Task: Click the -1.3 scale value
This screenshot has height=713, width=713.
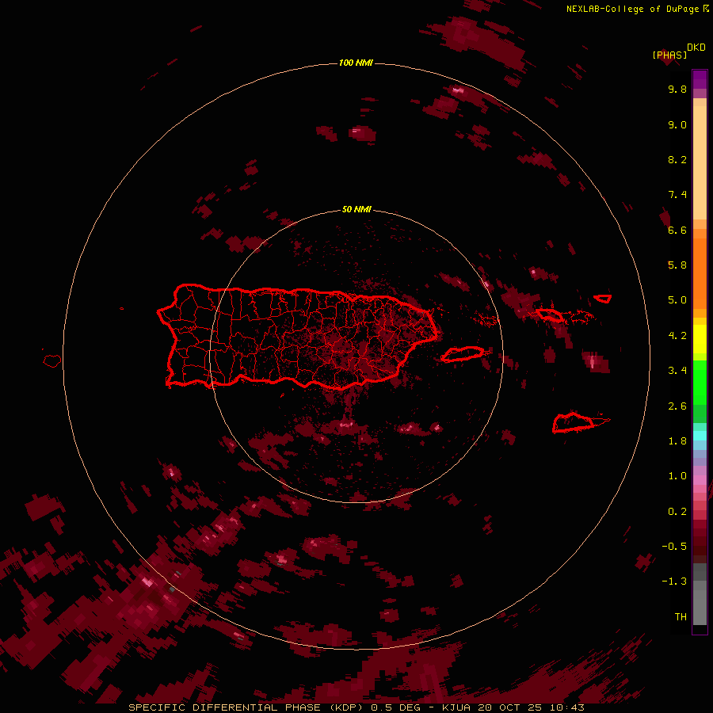Action: (x=674, y=581)
